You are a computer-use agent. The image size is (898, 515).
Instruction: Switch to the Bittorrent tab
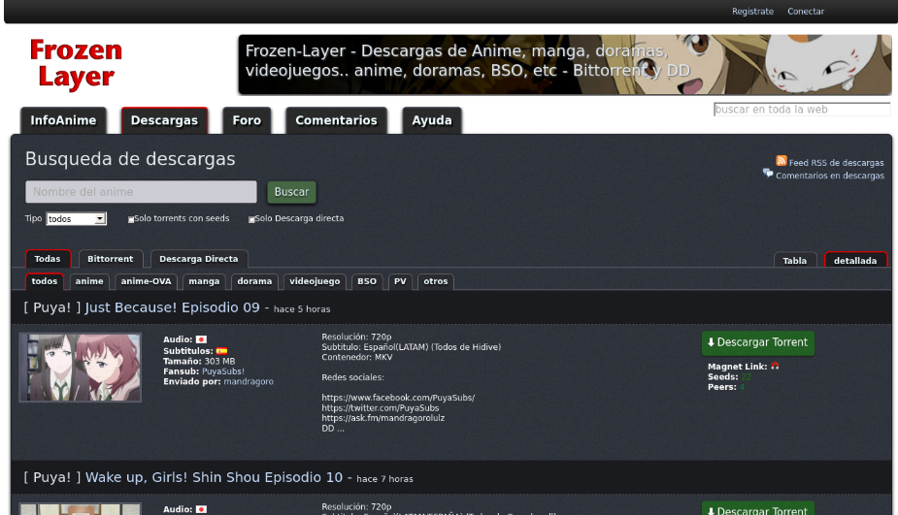[x=111, y=259]
